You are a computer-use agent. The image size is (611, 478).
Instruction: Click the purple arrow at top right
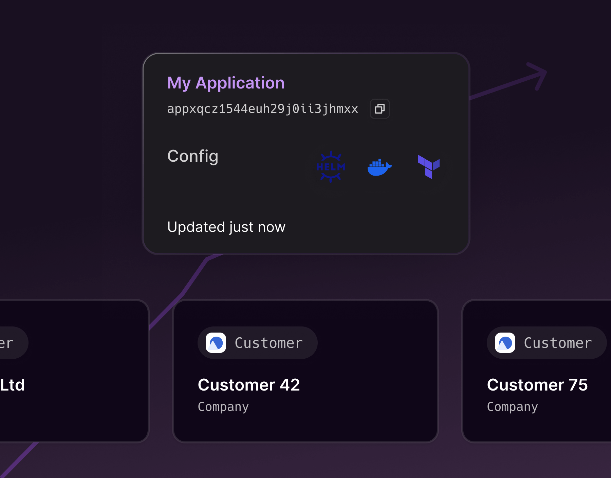click(x=536, y=76)
